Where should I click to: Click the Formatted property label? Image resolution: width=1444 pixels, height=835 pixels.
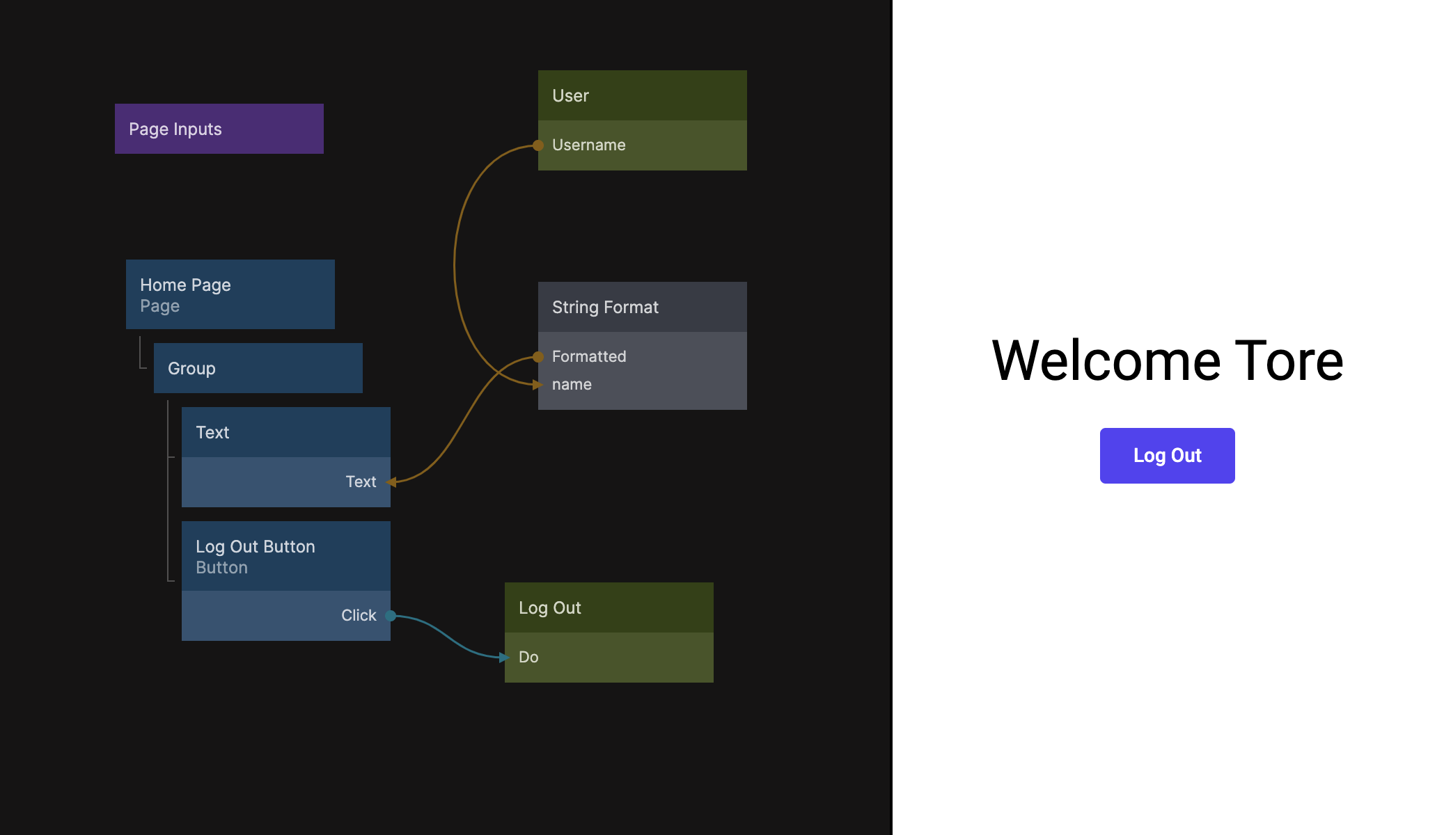click(x=589, y=357)
